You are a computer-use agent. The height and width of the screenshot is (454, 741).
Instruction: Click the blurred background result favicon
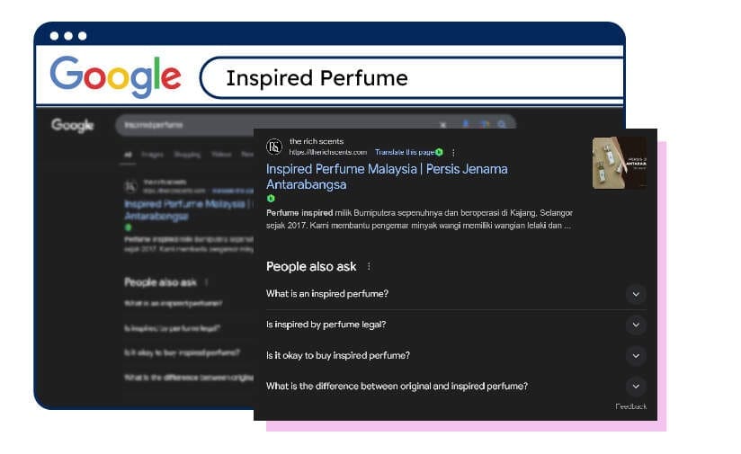coord(131,187)
